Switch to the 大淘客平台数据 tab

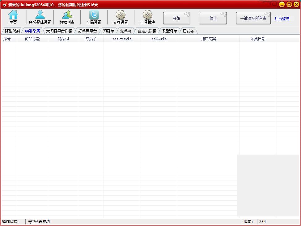[59, 31]
